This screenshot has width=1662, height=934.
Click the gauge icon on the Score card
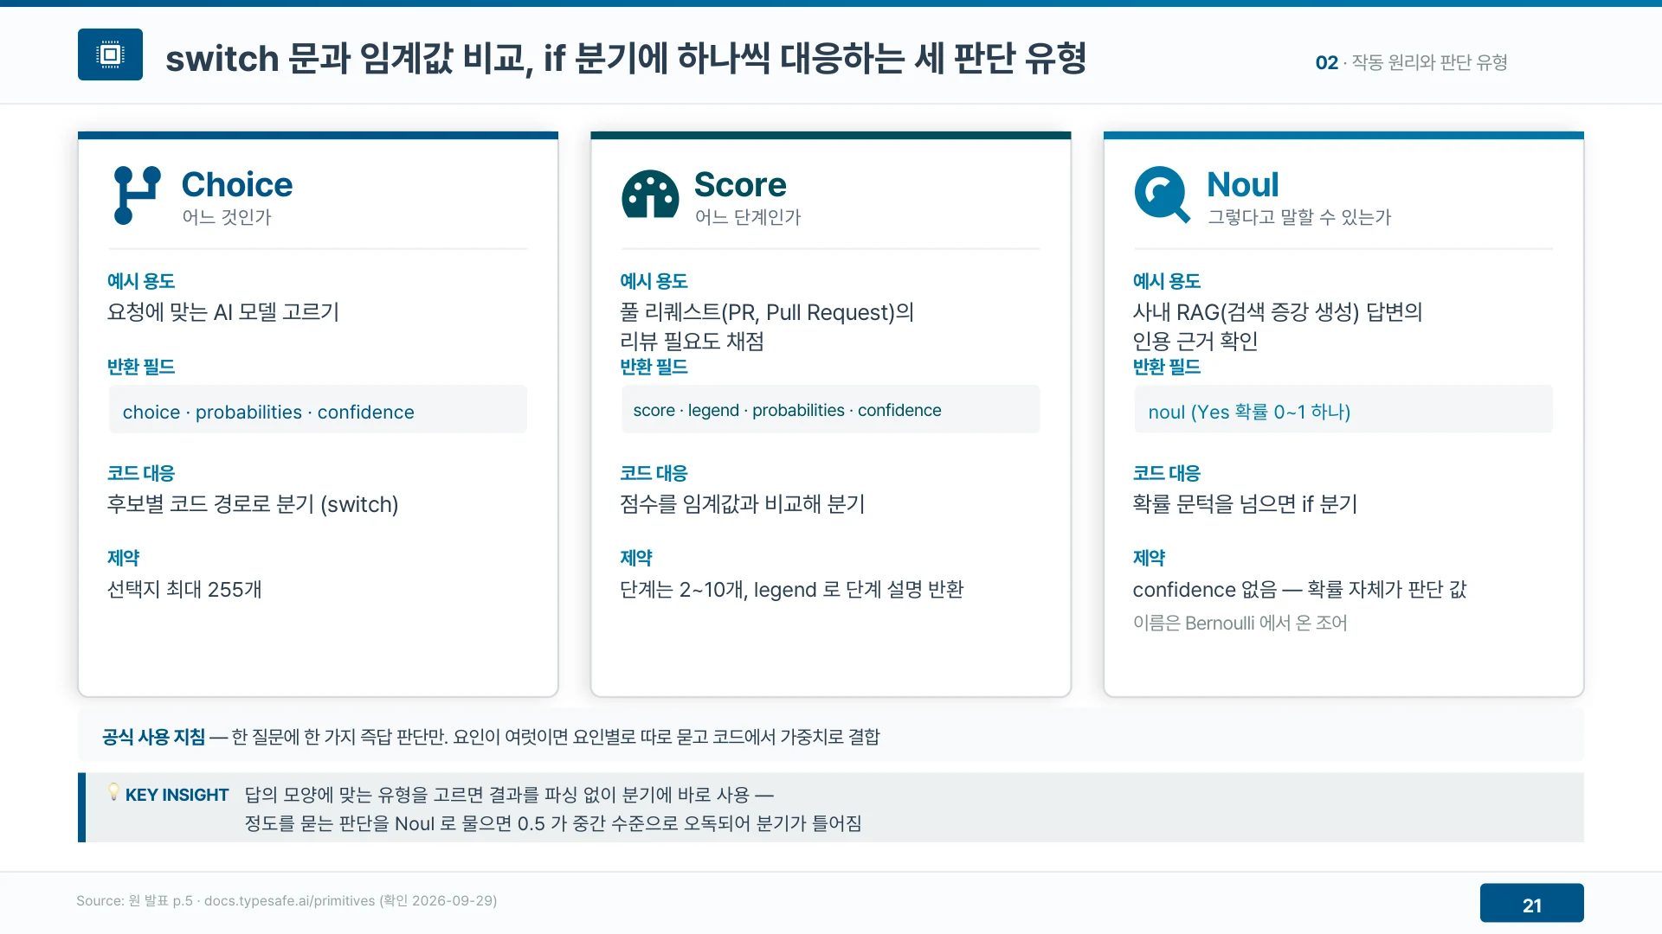click(x=650, y=194)
